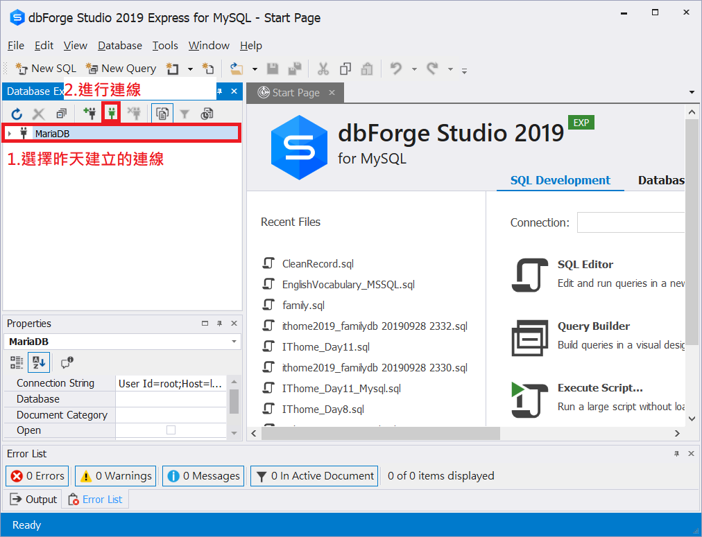Viewport: 702px width, 537px height.
Task: Open the Edit menu
Action: pyautogui.click(x=44, y=46)
